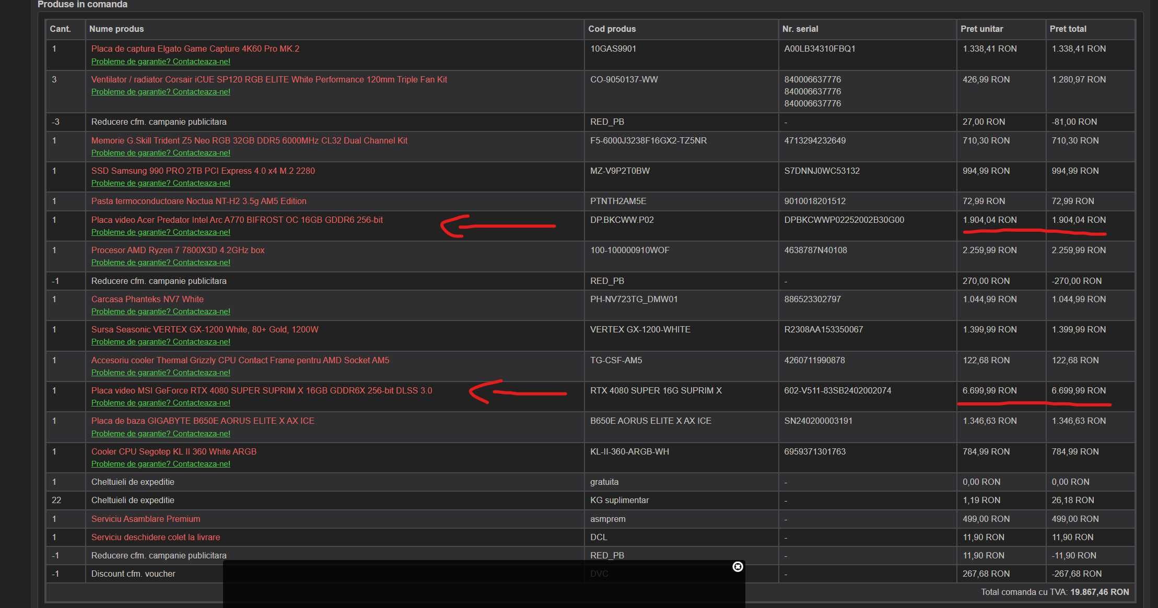Select product code KL-II-360-ARGB-WH

click(x=630, y=452)
